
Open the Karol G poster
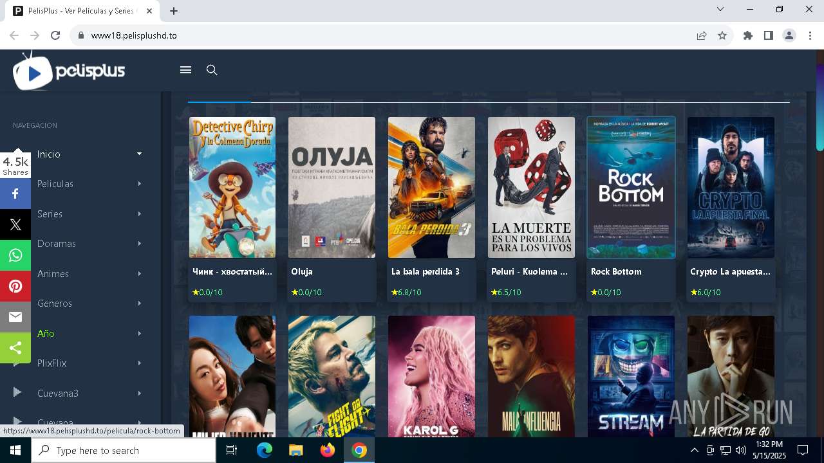coord(431,376)
